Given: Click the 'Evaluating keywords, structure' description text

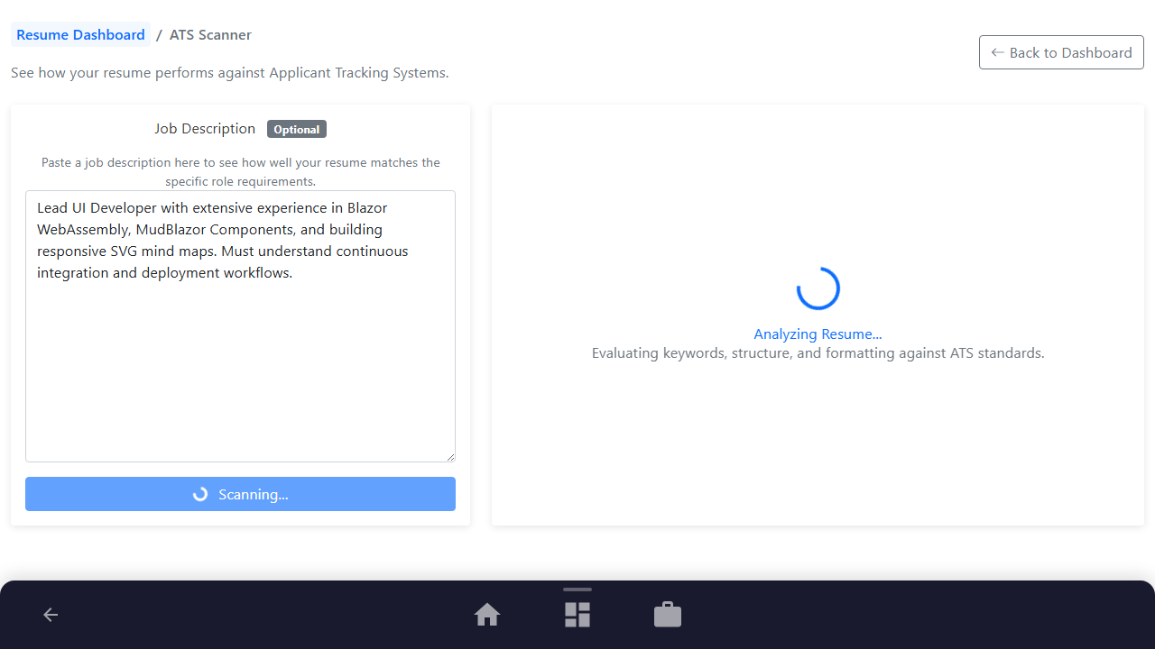Looking at the screenshot, I should click(818, 353).
